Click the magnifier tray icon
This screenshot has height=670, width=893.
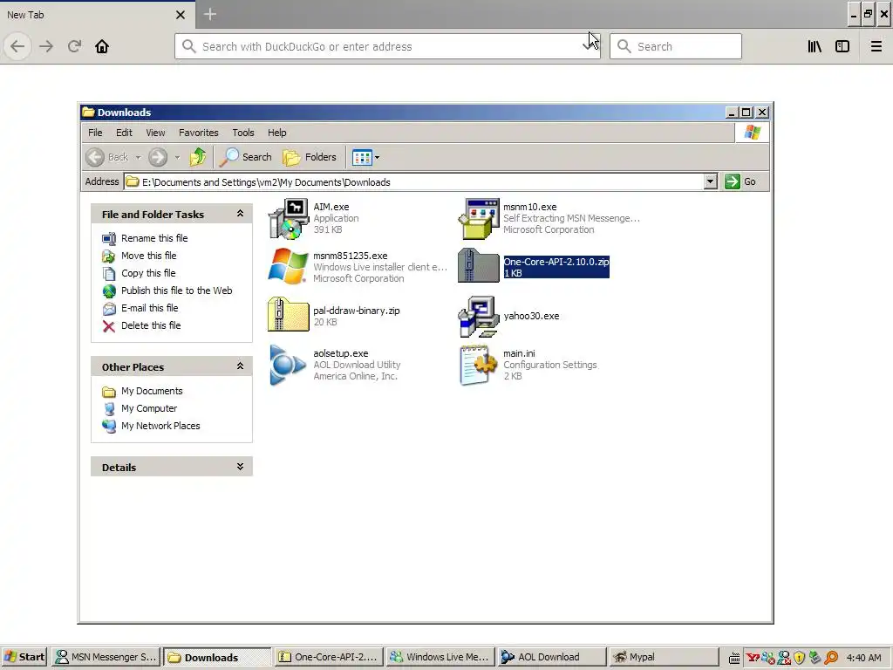[831, 658]
